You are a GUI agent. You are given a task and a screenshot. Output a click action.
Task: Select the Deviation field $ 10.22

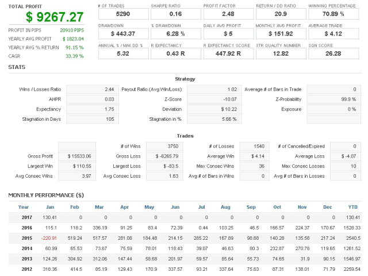pyautogui.click(x=214, y=109)
